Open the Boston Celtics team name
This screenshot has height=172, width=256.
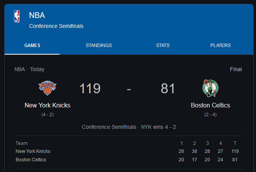click(210, 105)
